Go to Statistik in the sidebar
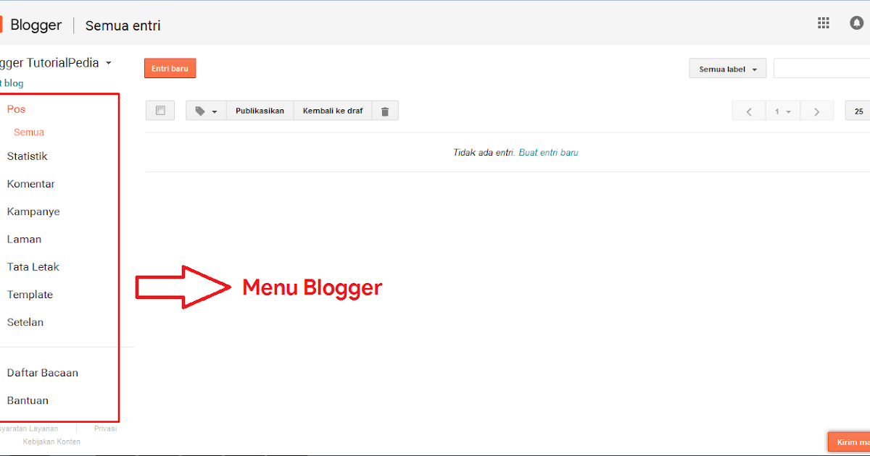The width and height of the screenshot is (870, 456). (x=27, y=156)
